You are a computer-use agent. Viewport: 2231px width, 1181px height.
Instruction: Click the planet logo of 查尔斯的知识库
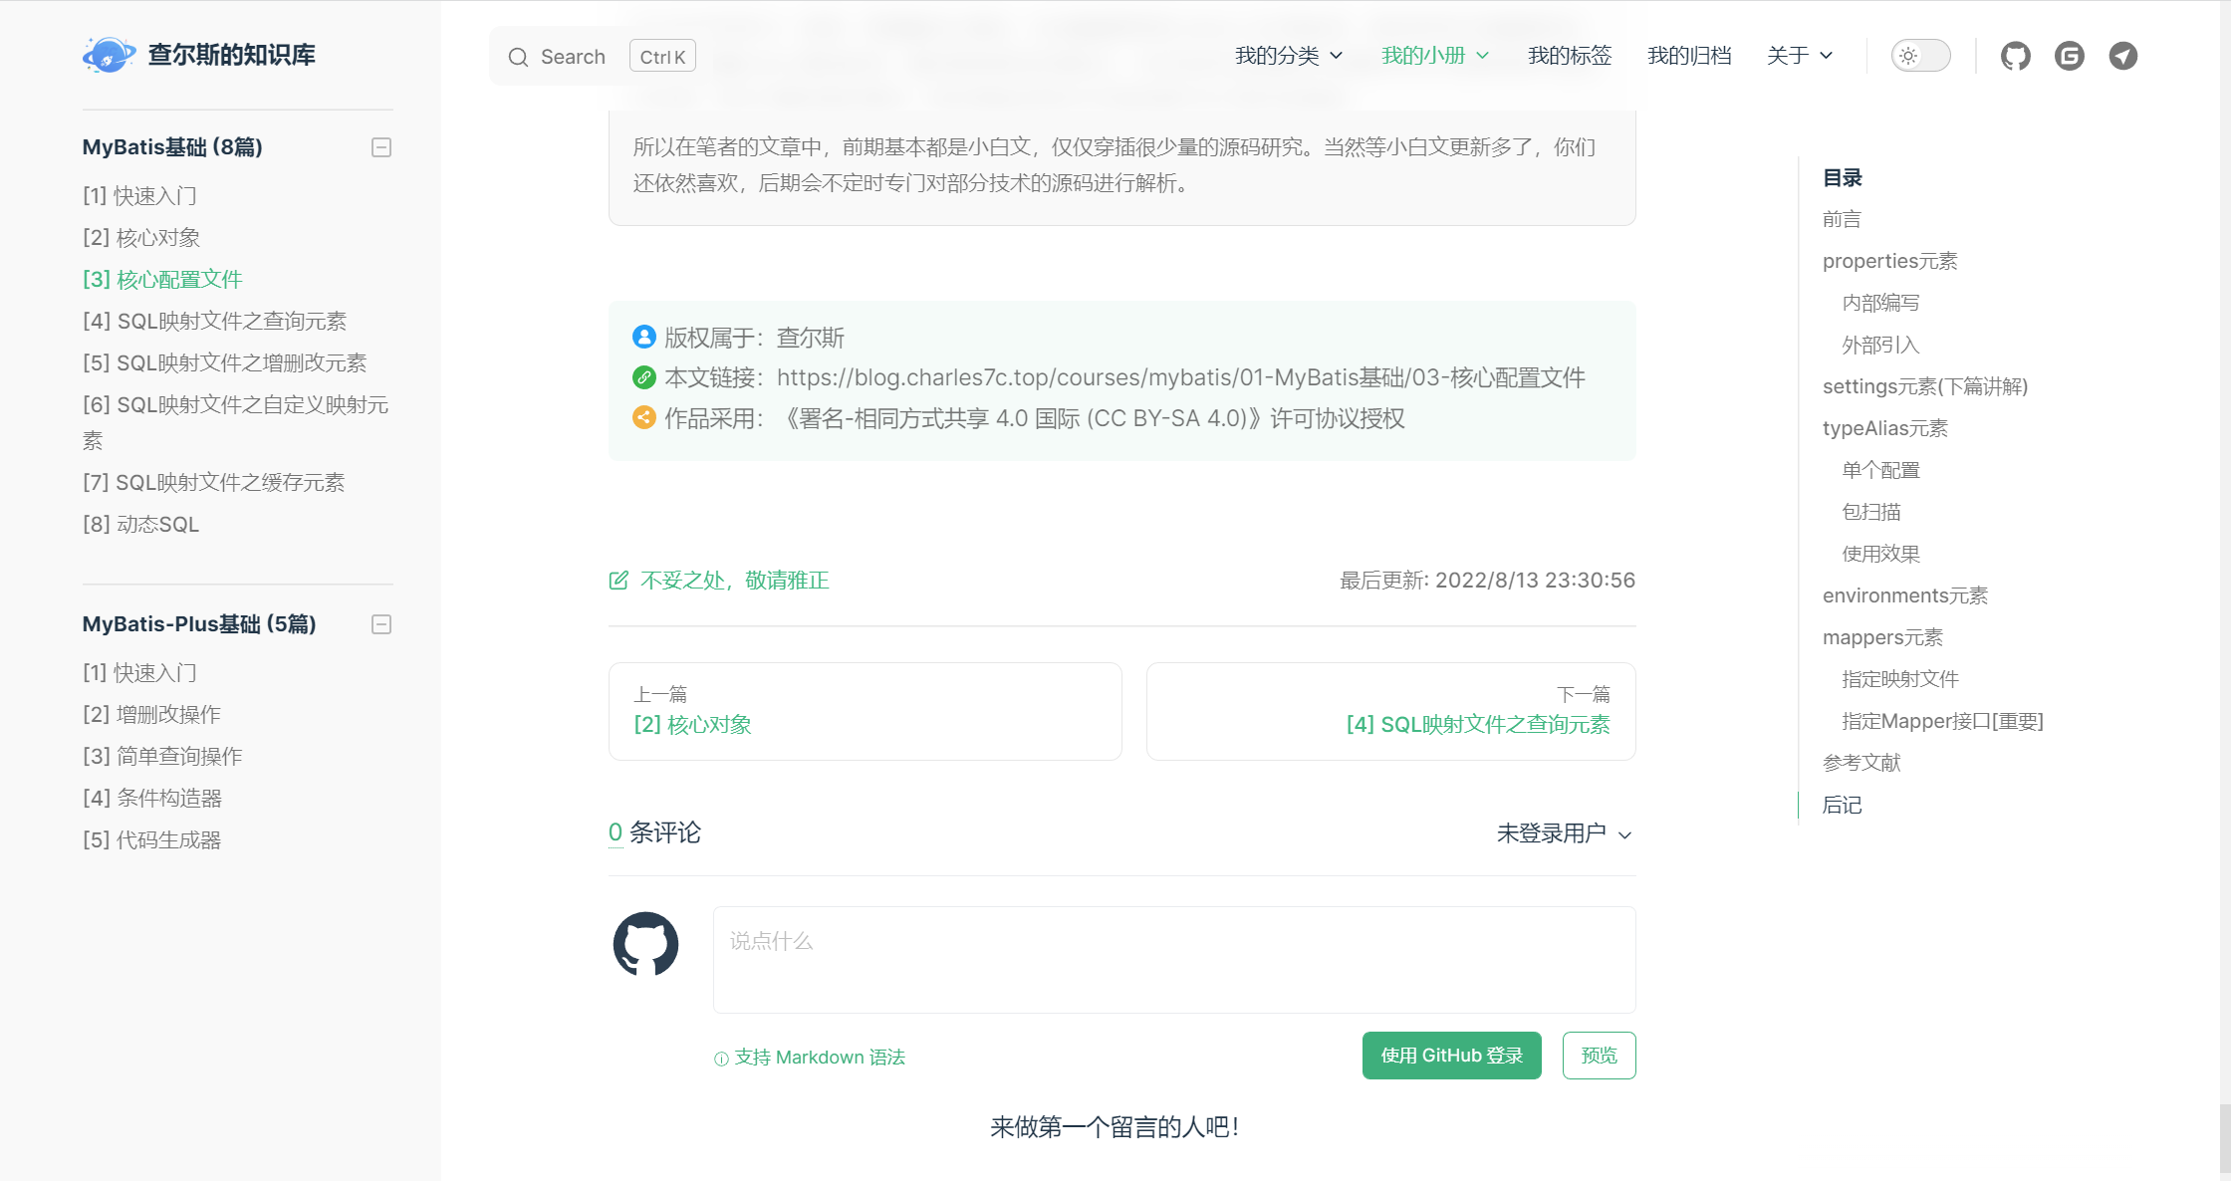click(108, 55)
